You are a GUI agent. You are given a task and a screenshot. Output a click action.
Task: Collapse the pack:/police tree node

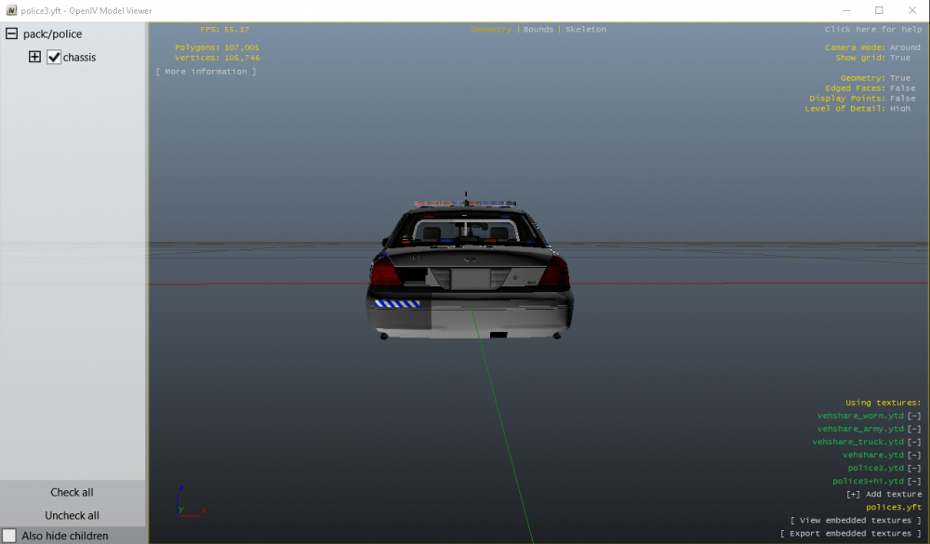(11, 33)
